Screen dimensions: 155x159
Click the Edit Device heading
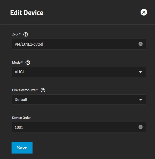click(x=27, y=13)
